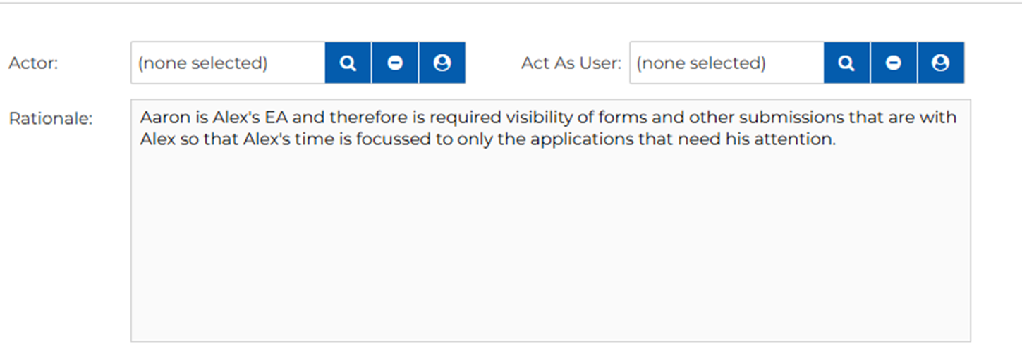Remove Act As User selection via minus icon
1022x352 pixels.
894,63
